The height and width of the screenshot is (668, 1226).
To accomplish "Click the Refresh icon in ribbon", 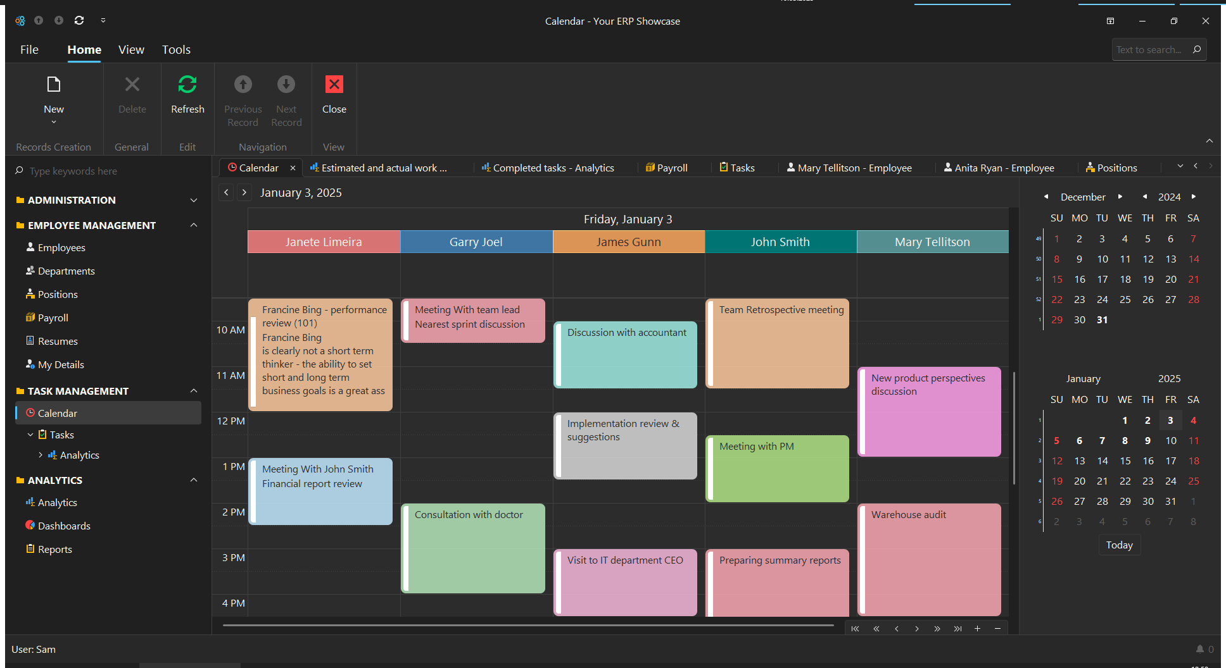I will tap(187, 85).
